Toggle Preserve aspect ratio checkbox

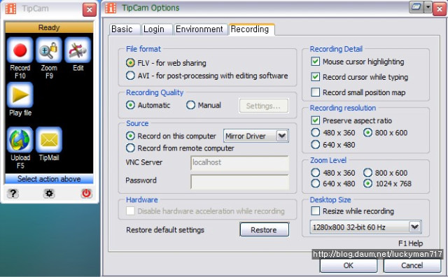coord(316,120)
